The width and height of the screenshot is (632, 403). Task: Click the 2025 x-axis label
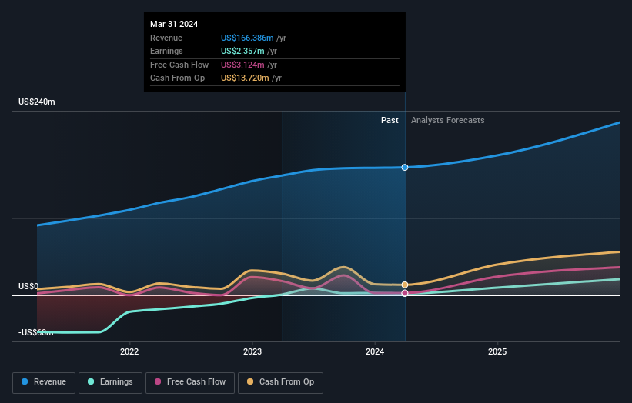coord(497,352)
